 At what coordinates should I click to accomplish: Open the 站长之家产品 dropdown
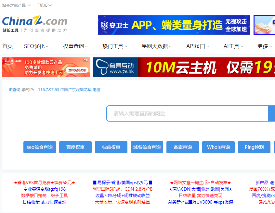pos(17,6)
